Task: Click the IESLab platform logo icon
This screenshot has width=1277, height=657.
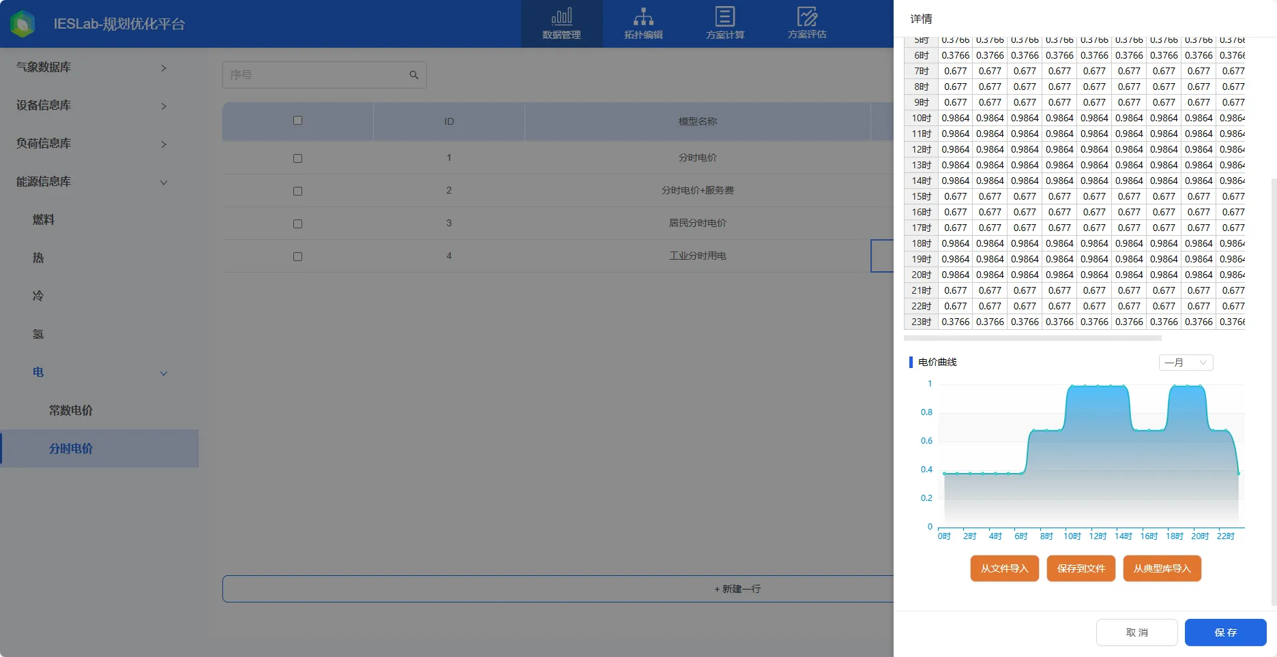Action: tap(23, 24)
